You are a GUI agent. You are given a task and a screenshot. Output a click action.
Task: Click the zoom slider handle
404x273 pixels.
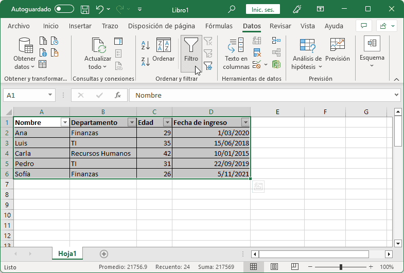point(341,267)
